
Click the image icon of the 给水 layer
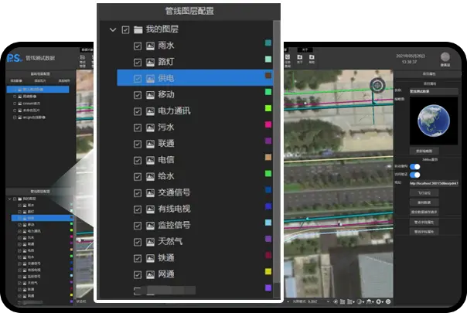pos(150,177)
